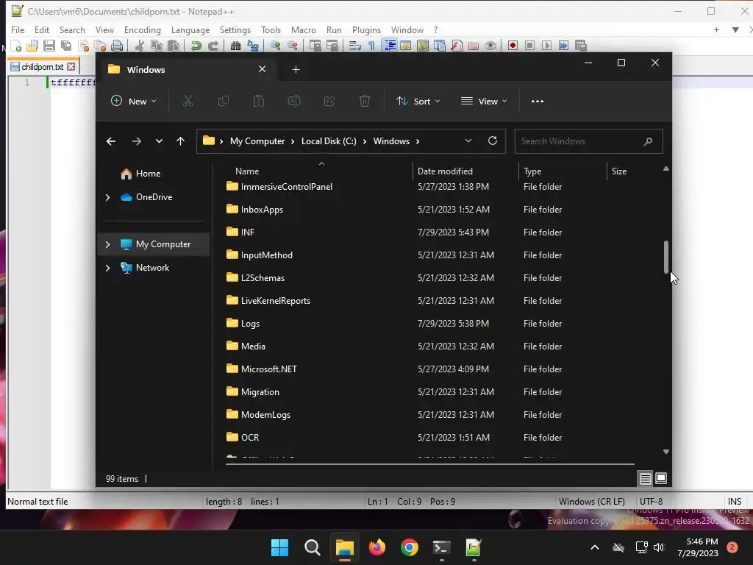Close the Windows tab in File Explorer
Screen dimensions: 753x565
coord(263,69)
